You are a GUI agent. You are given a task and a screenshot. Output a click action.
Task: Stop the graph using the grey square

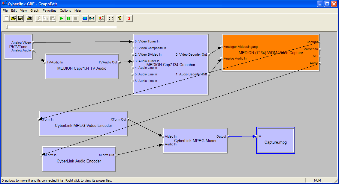(76, 19)
